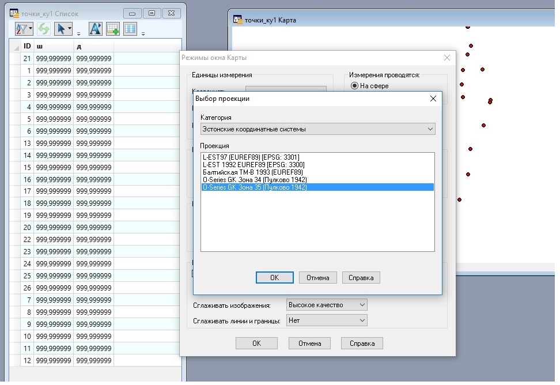Click the text style 'A' icon
This screenshot has height=385, width=560.
click(x=95, y=28)
